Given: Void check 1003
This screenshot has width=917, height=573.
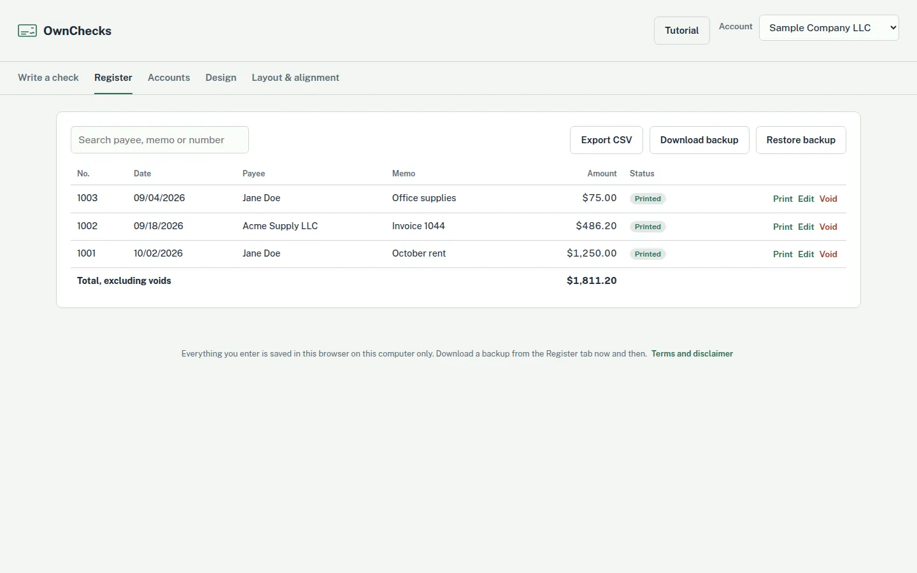Looking at the screenshot, I should pyautogui.click(x=828, y=199).
